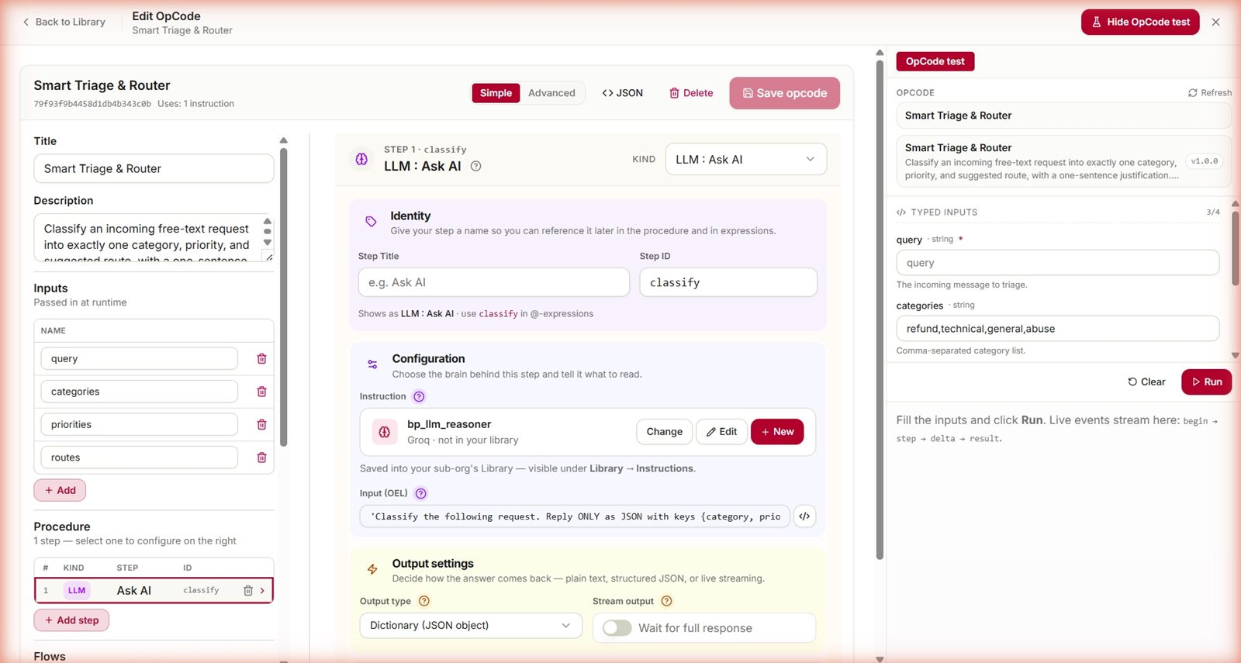Open the KIND dropdown LLM : Ask AI
The image size is (1241, 663).
click(x=745, y=159)
